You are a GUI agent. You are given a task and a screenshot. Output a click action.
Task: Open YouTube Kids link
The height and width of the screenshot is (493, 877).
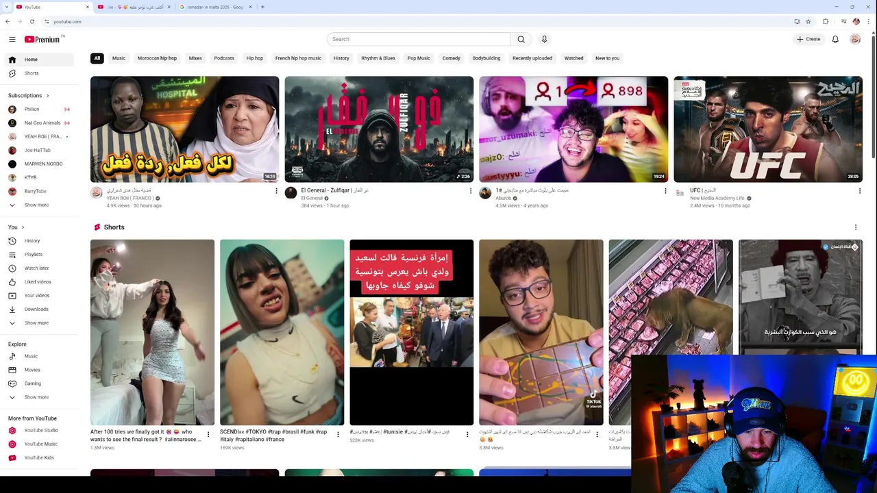pyautogui.click(x=38, y=457)
